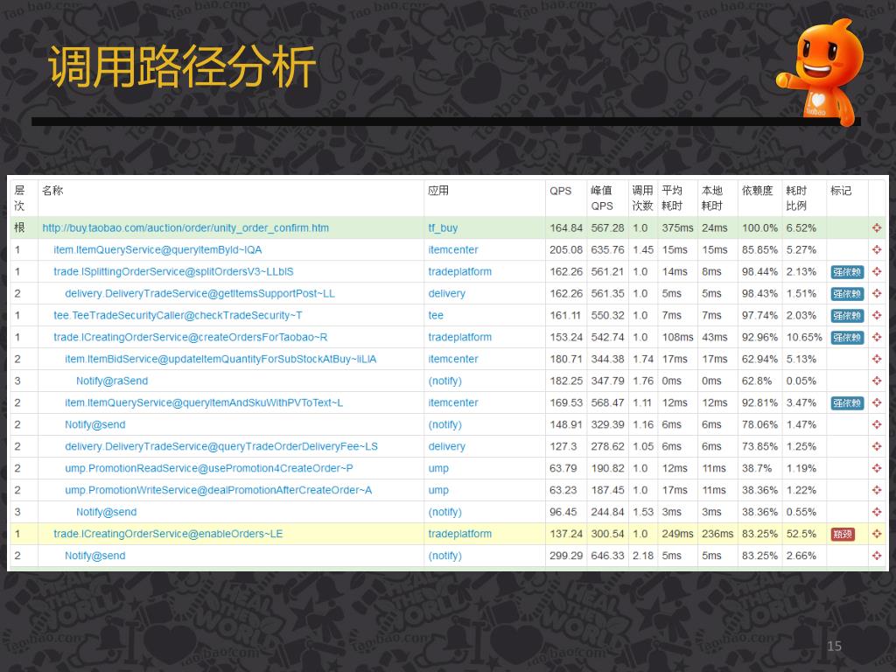Click the 耗时比例 column header
Viewport: 896px width, 672px height.
(x=796, y=198)
